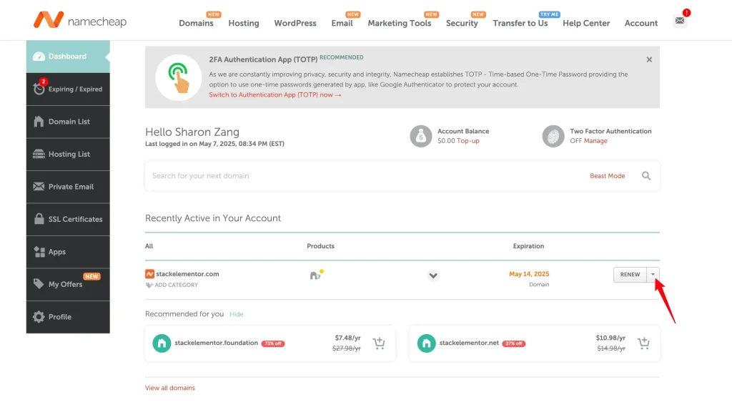
Task: Open Hosting List in sidebar
Action: pos(68,154)
